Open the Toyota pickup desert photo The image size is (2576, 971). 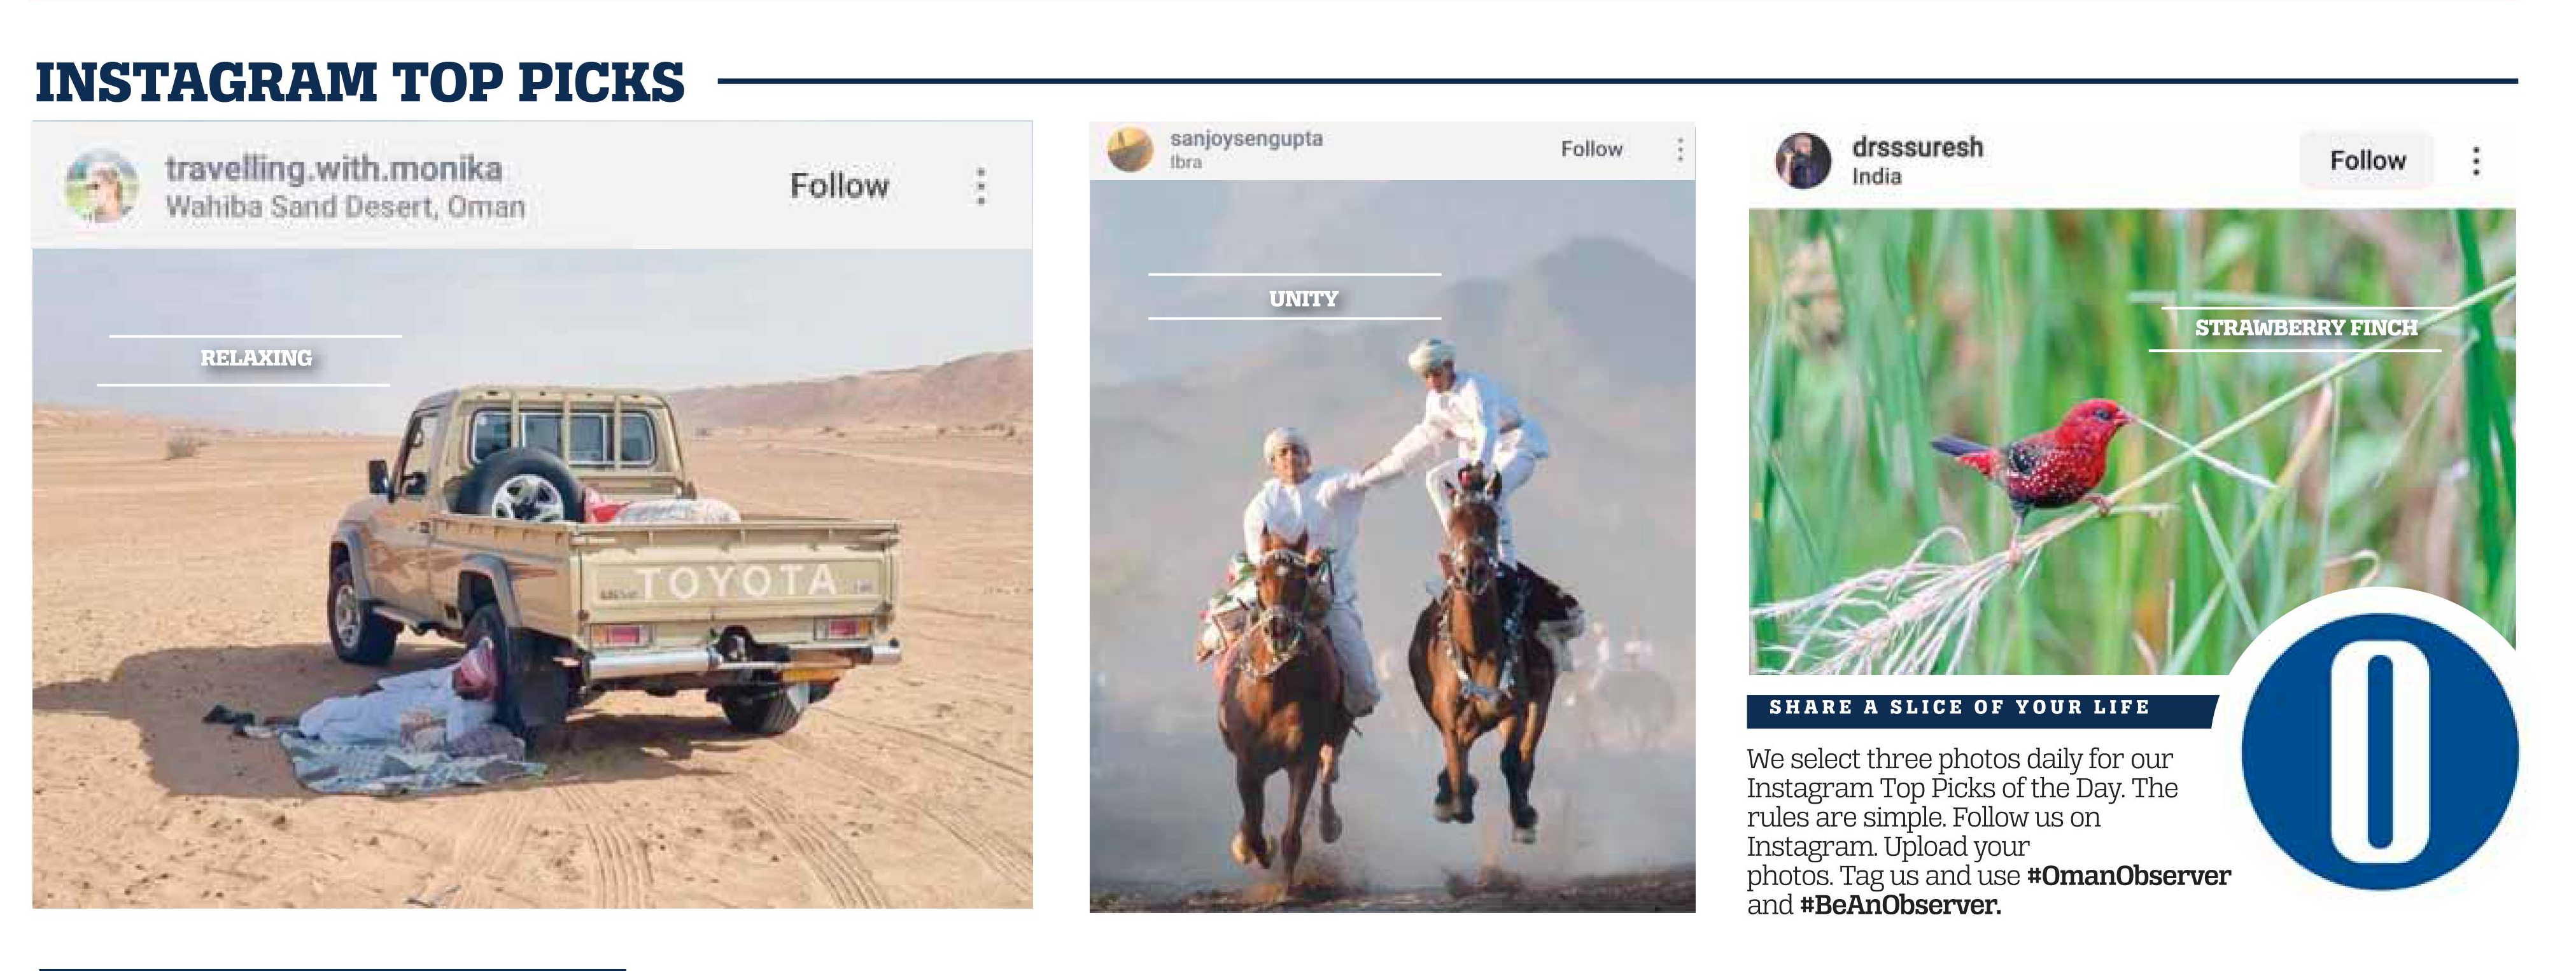532,578
